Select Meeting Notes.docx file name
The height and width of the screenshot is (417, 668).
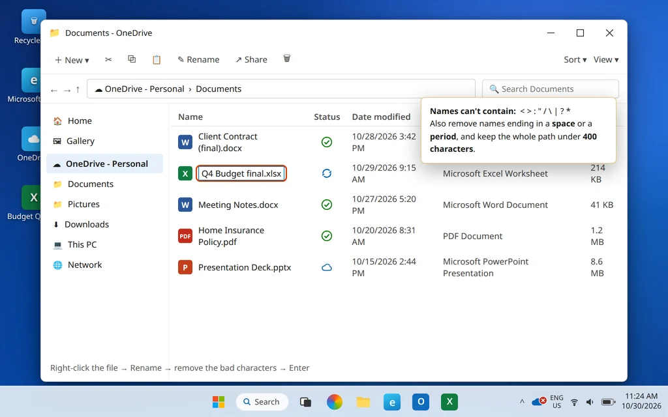238,205
